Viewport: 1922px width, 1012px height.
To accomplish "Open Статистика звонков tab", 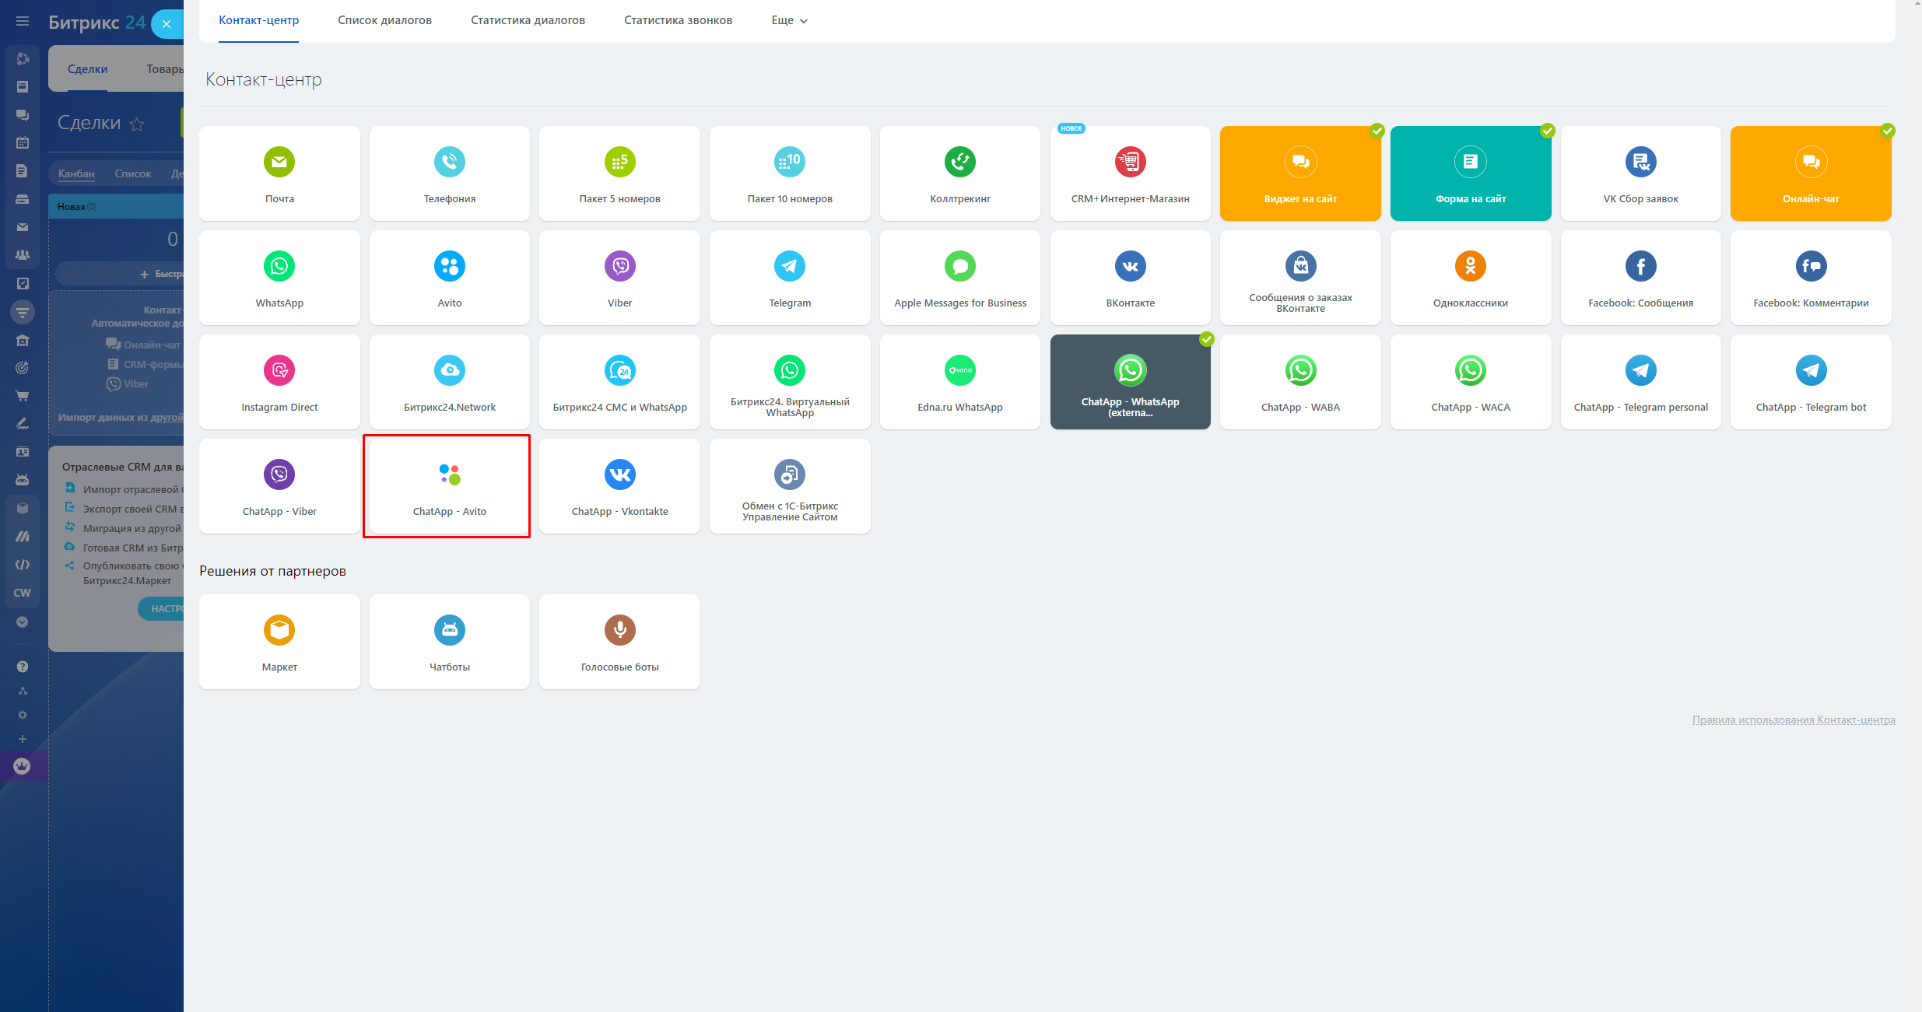I will [678, 20].
